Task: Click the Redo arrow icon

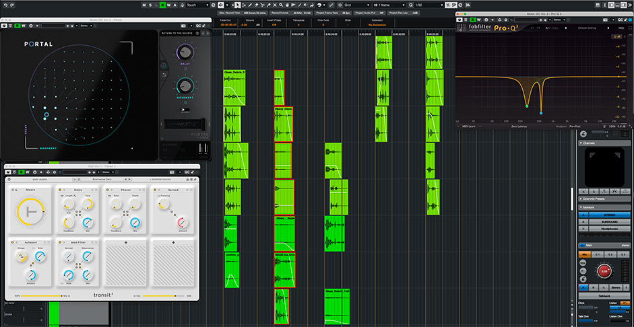Action: [x=12, y=5]
